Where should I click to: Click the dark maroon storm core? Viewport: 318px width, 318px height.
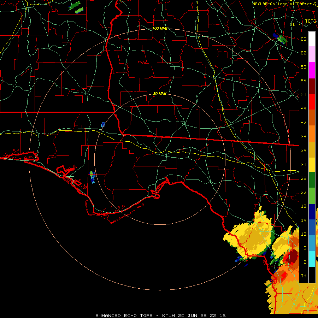(294, 257)
